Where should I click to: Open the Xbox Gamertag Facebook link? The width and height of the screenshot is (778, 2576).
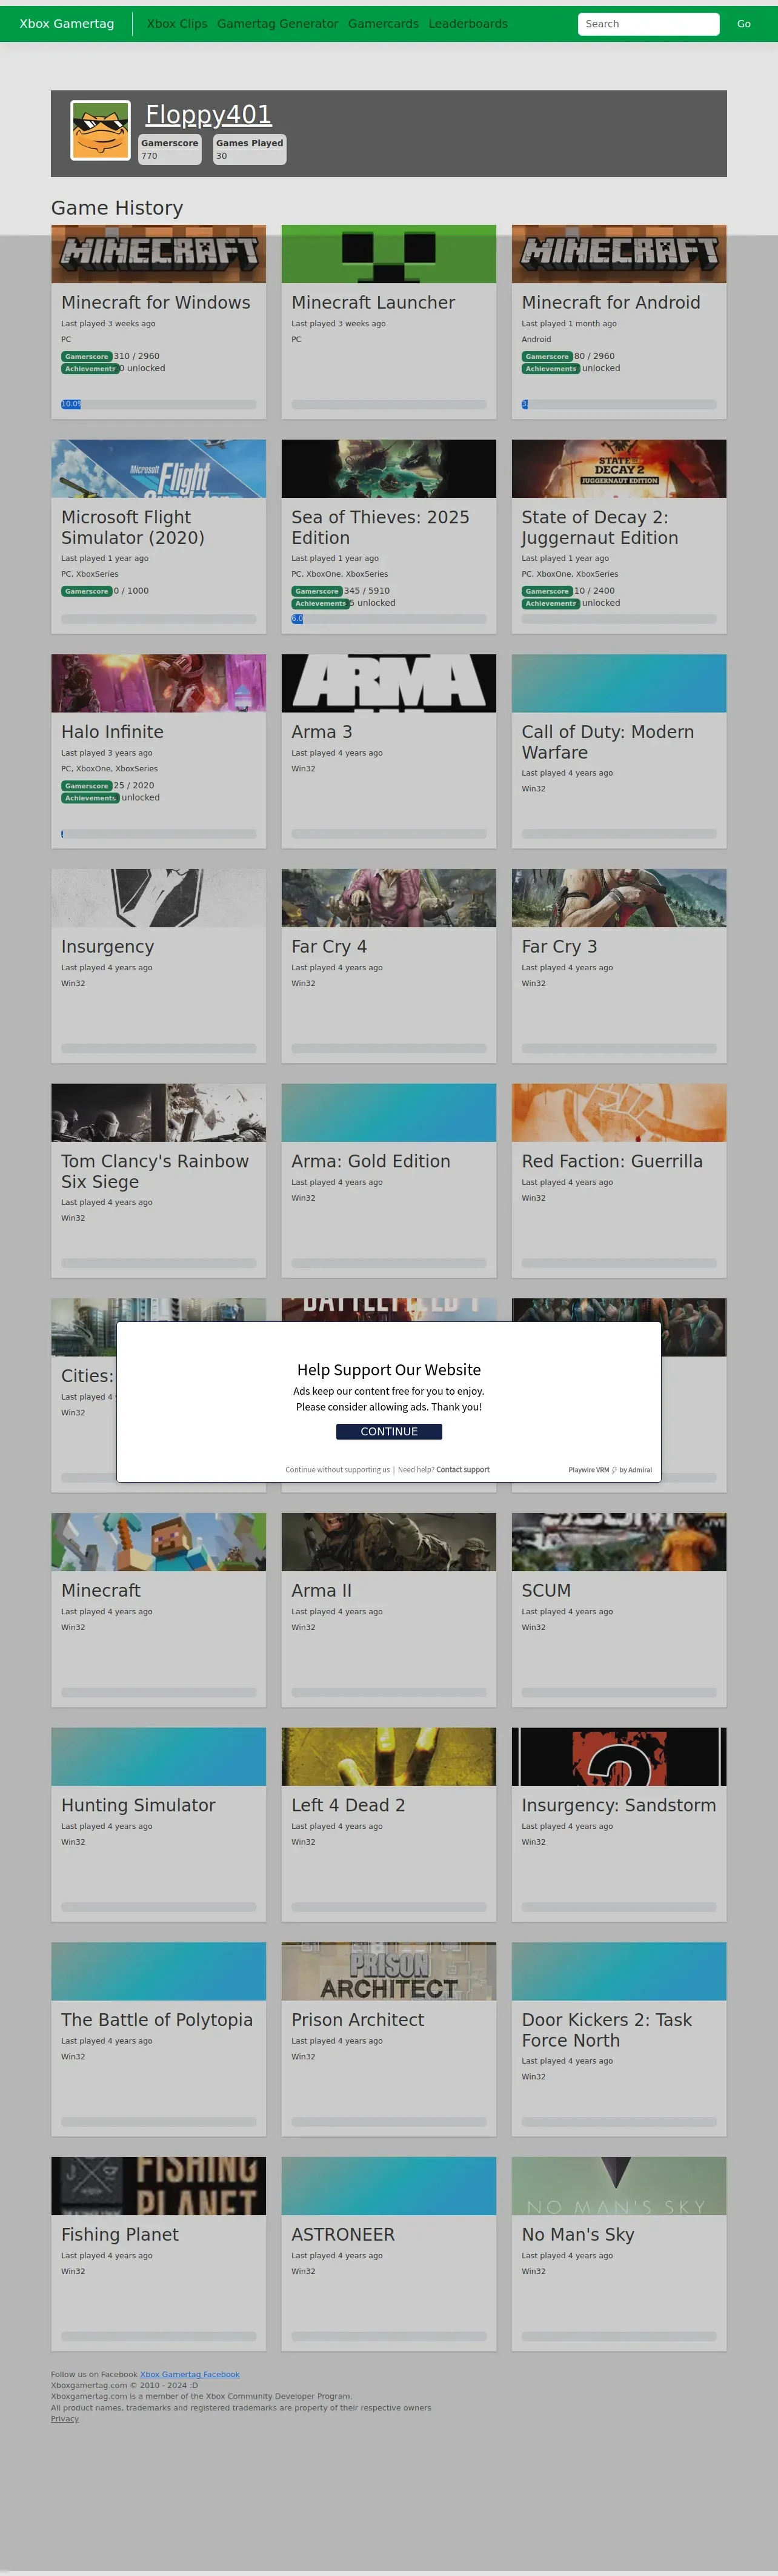pos(190,2374)
